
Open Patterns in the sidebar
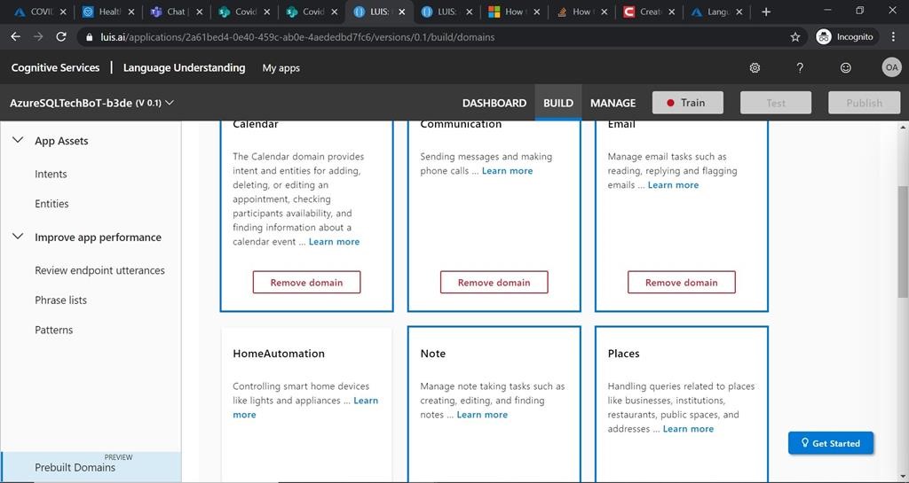(x=53, y=331)
